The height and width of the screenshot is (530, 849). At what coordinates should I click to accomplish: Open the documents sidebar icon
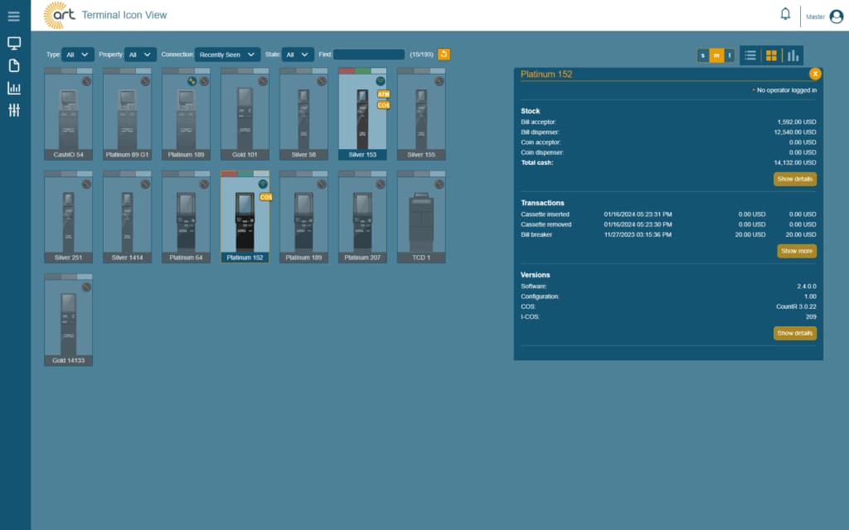14,65
